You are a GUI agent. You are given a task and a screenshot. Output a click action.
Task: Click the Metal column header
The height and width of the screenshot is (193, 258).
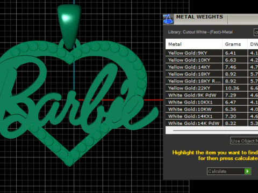pos(194,44)
